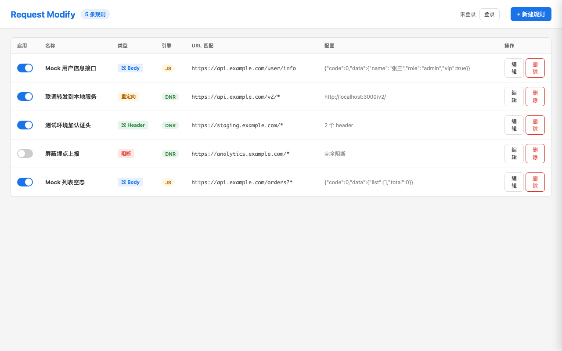Select the 名称 column header
This screenshot has width=562, height=351.
click(50, 46)
